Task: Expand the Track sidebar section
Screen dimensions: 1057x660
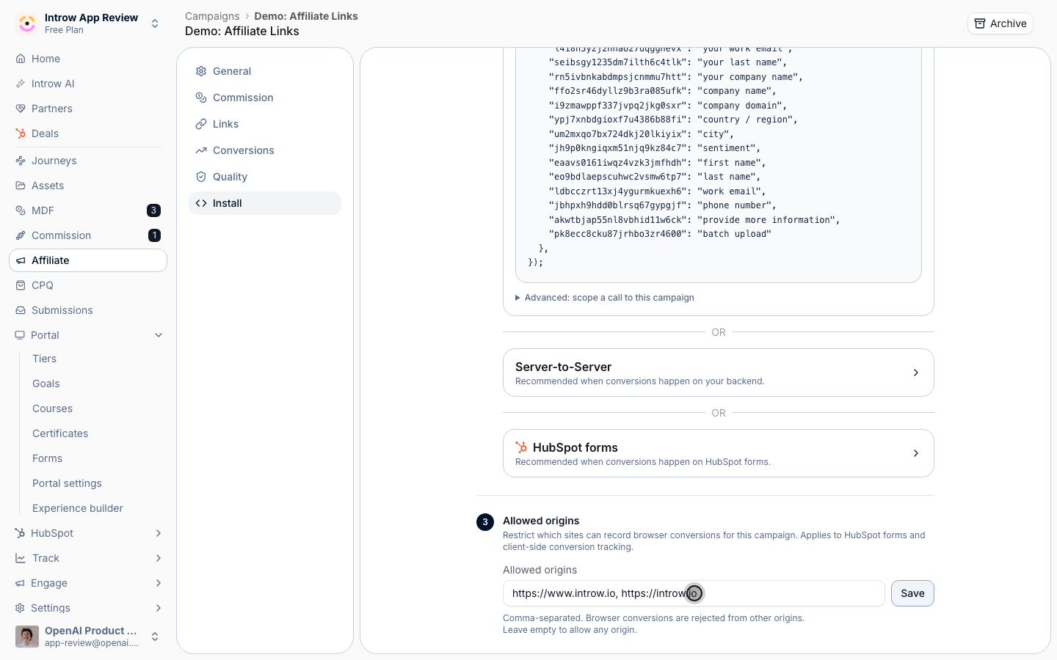Action: coord(159,558)
